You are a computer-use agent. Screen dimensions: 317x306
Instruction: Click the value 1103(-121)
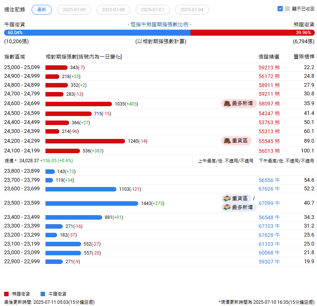130,189
